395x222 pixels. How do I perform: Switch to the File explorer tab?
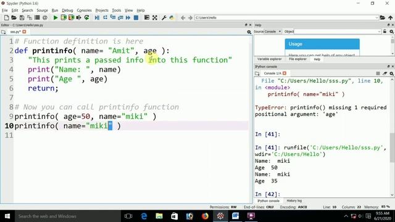tap(297, 59)
